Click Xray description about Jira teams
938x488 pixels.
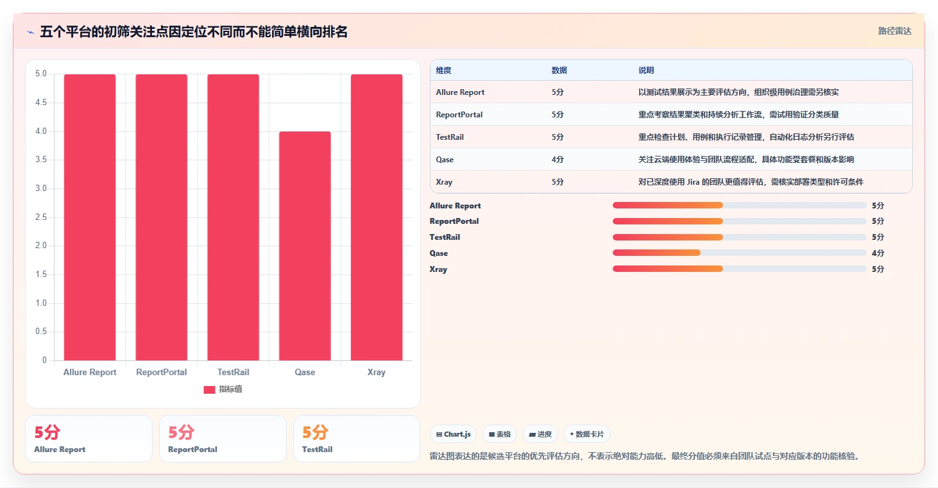751,182
